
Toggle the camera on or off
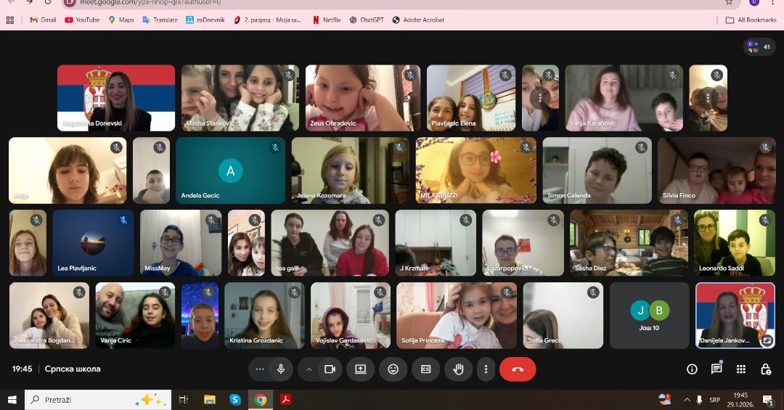click(x=330, y=369)
